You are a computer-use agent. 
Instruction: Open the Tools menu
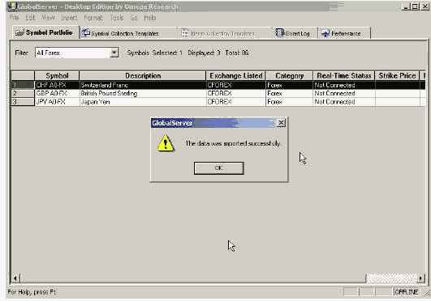117,18
